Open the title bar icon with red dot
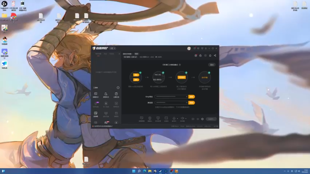Screen dimensions: 310x174 [195, 48]
